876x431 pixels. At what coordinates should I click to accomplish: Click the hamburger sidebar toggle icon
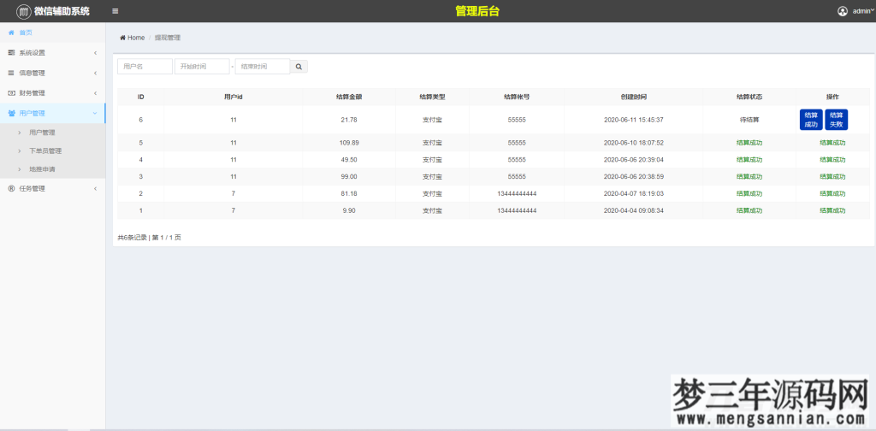coord(115,11)
